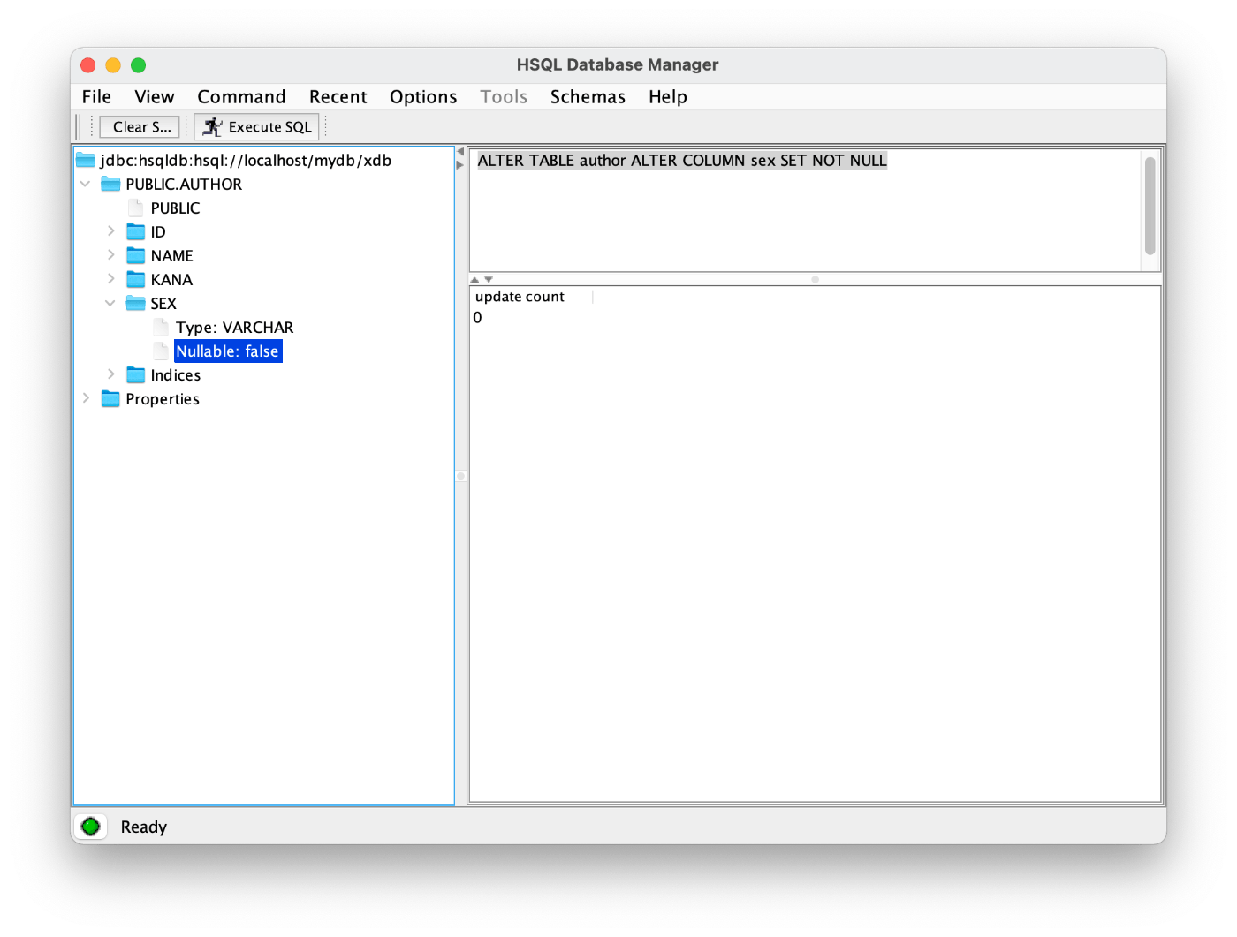Click the up arrow on the horizontal divider
The width and height of the screenshot is (1237, 937).
click(x=474, y=279)
